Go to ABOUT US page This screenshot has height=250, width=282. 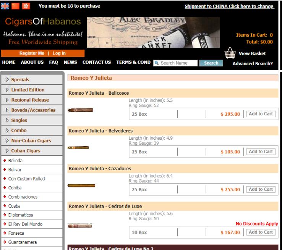tap(32, 62)
